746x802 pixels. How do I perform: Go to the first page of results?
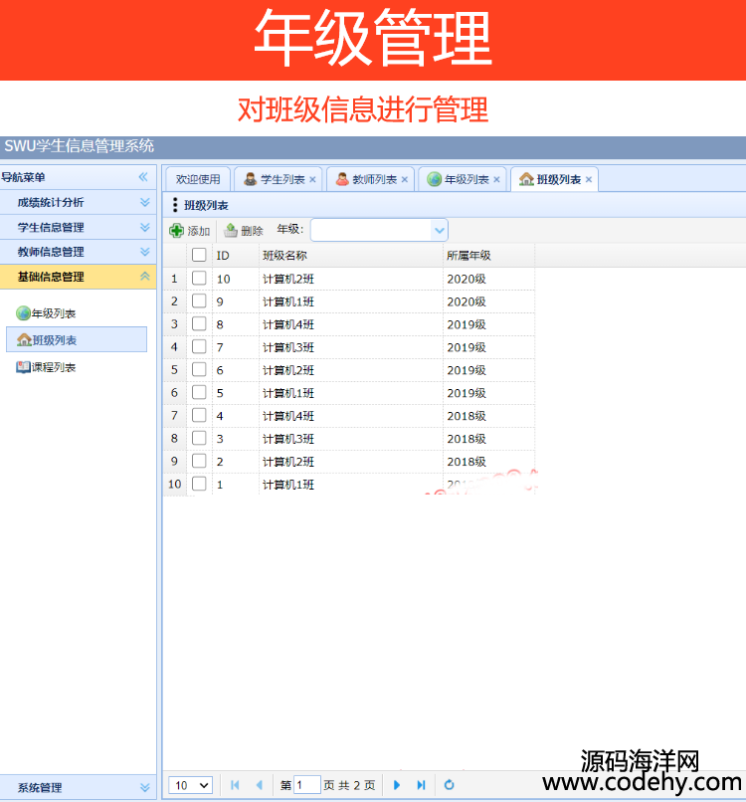coord(235,785)
